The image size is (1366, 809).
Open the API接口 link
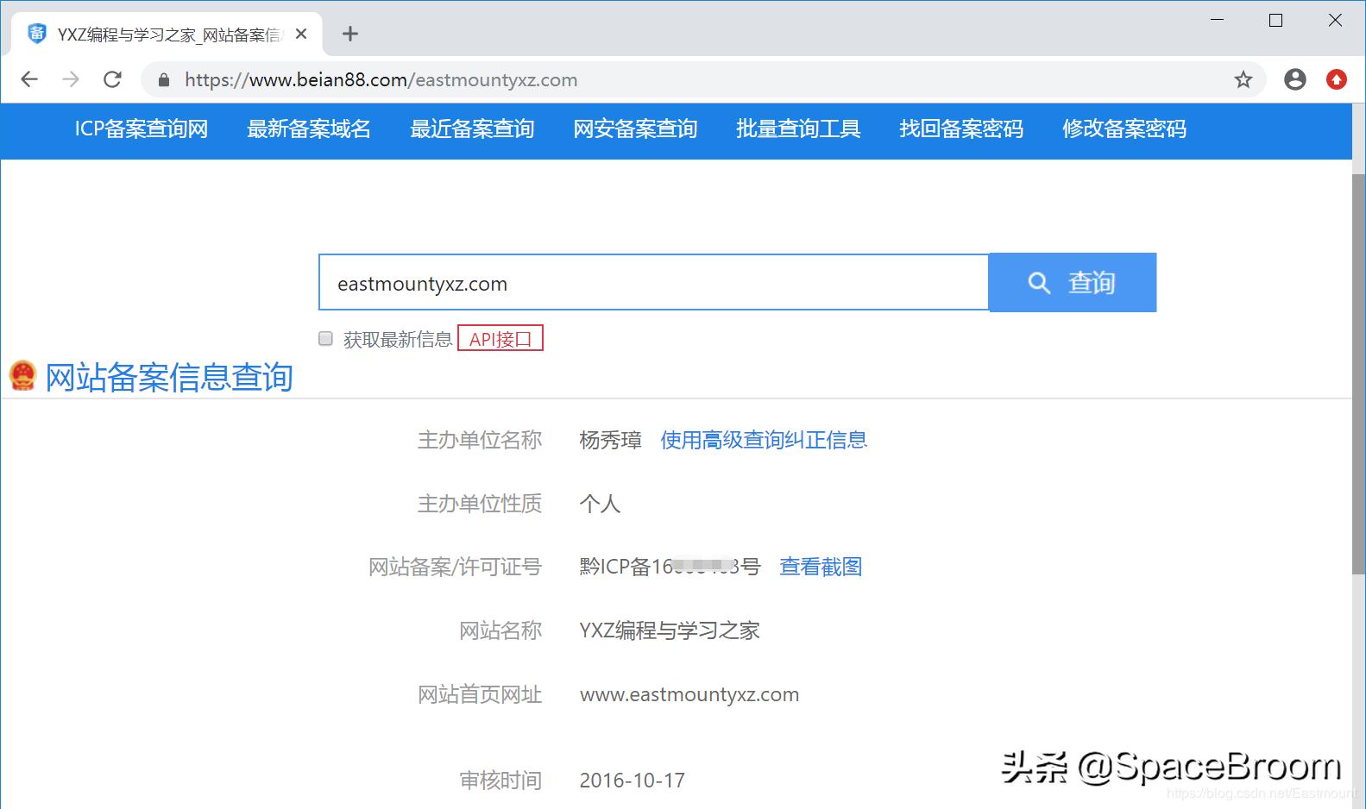coord(500,338)
